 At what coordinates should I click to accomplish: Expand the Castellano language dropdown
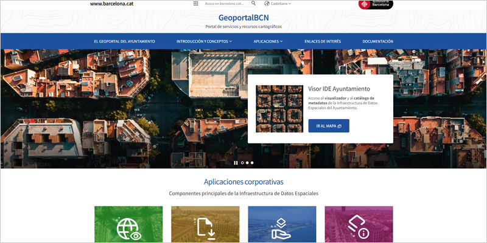(x=281, y=4)
